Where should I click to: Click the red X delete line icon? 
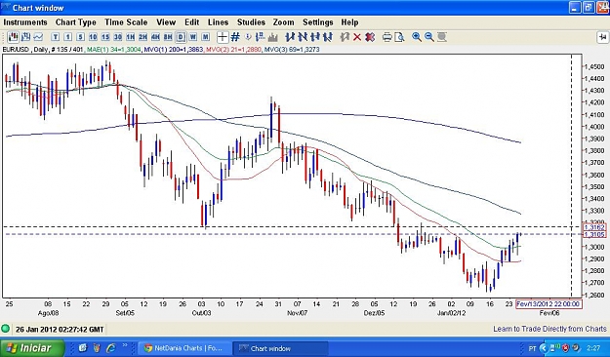tap(357, 37)
